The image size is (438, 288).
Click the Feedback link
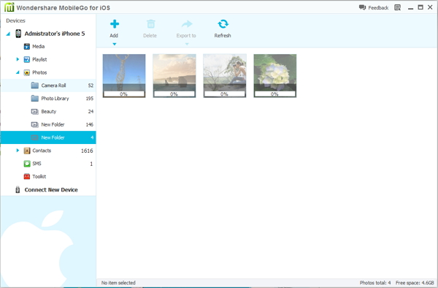click(374, 7)
